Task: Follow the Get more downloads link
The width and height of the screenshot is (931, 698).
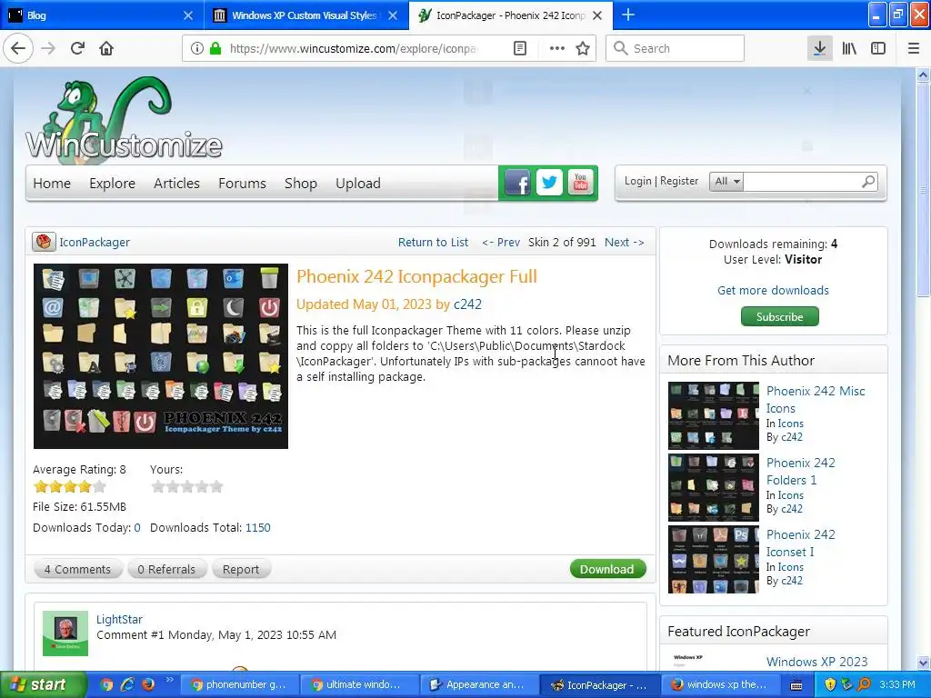Action: point(773,290)
